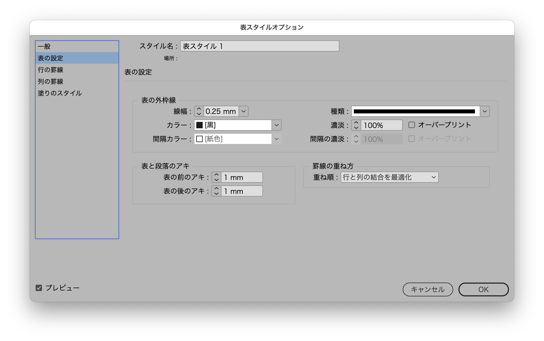The width and height of the screenshot is (544, 341).
Task: Click the black color swatch icon
Action: tap(199, 125)
